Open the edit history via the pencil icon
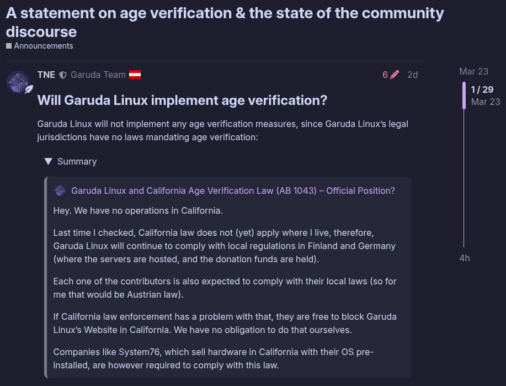Viewport: 506px width, 386px height. tap(394, 75)
